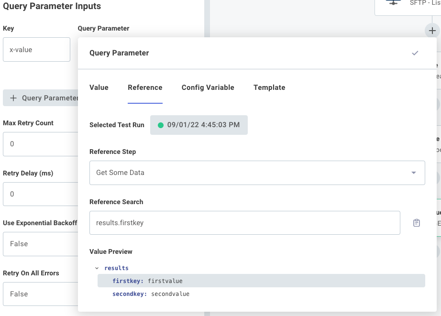441x316 pixels.
Task: Click the results key label
Action: (116, 268)
